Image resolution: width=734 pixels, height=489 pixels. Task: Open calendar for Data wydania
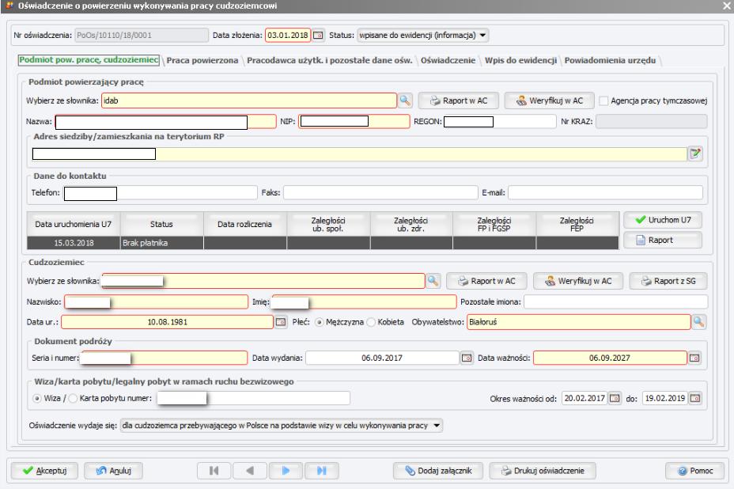[x=467, y=358]
